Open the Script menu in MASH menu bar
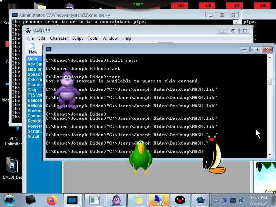 (77, 38)
